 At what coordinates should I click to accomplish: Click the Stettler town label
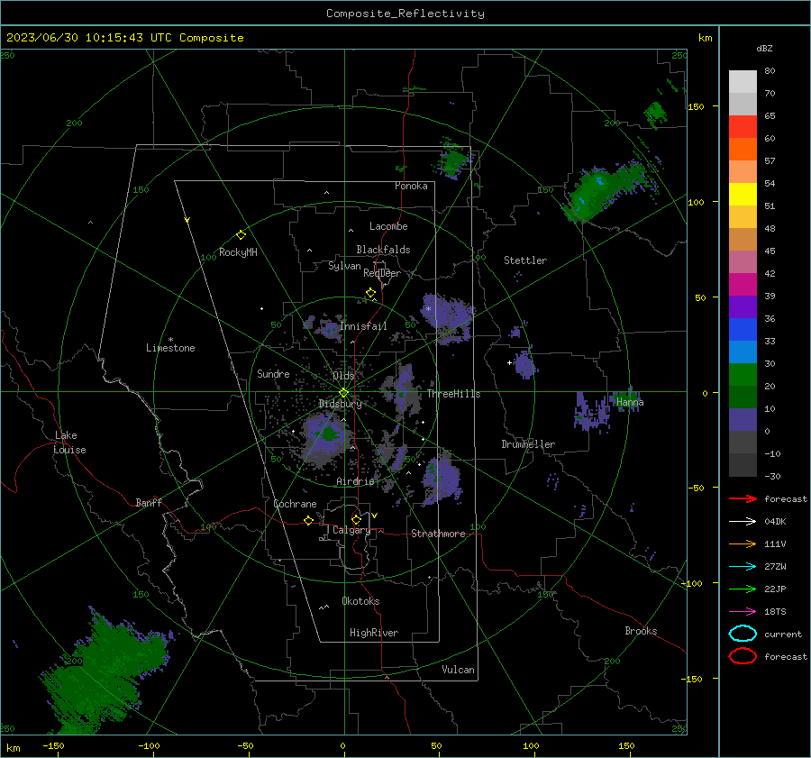(525, 260)
